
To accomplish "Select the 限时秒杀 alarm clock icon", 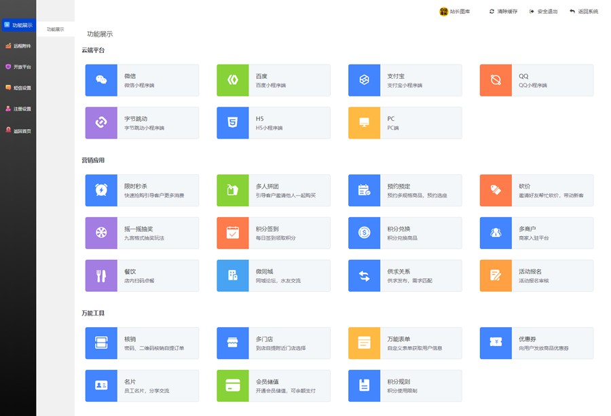I will 101,190.
